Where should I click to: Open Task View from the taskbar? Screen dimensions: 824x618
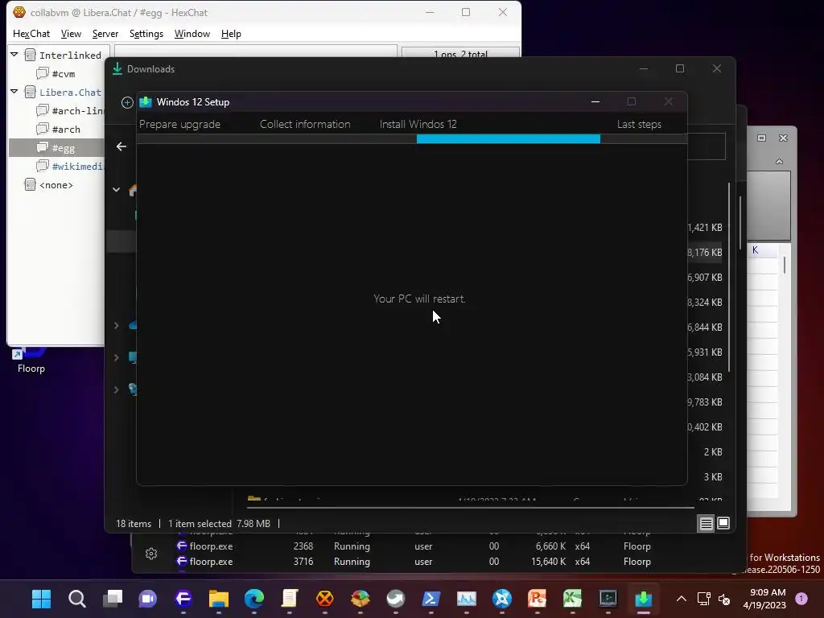click(113, 599)
